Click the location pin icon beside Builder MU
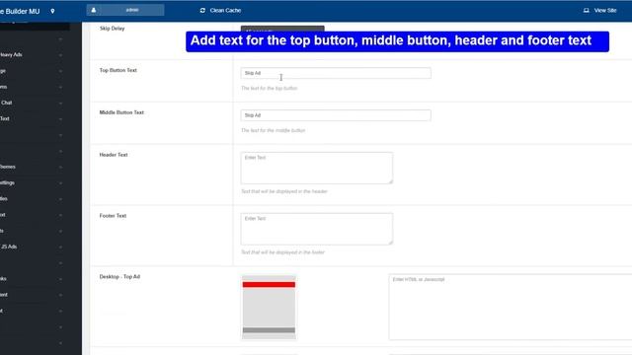 pos(52,11)
